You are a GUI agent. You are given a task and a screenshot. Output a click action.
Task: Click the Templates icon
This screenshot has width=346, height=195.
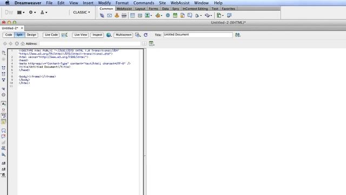(x=220, y=16)
